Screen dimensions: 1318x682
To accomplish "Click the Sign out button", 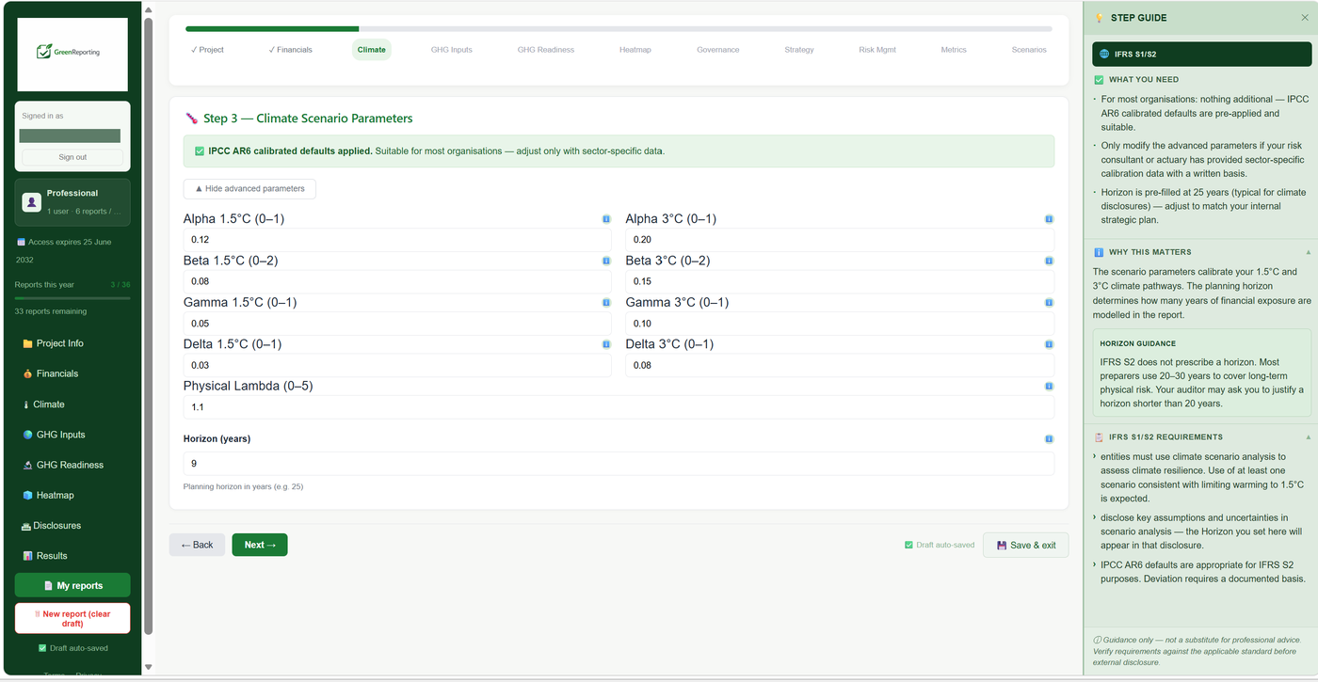I will click(x=72, y=157).
